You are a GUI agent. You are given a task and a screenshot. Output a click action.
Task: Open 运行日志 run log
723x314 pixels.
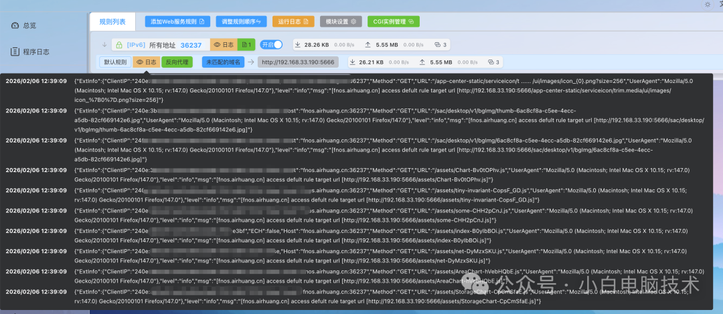pos(293,21)
